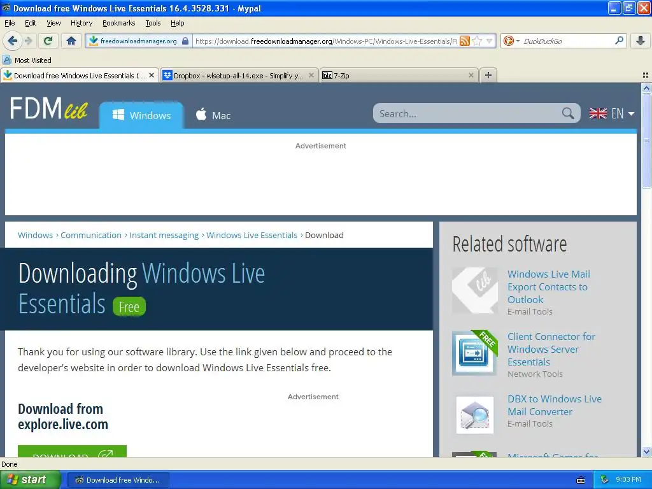652x489 pixels.
Task: Open the Most Visited bookmarks folder
Action: click(x=27, y=60)
